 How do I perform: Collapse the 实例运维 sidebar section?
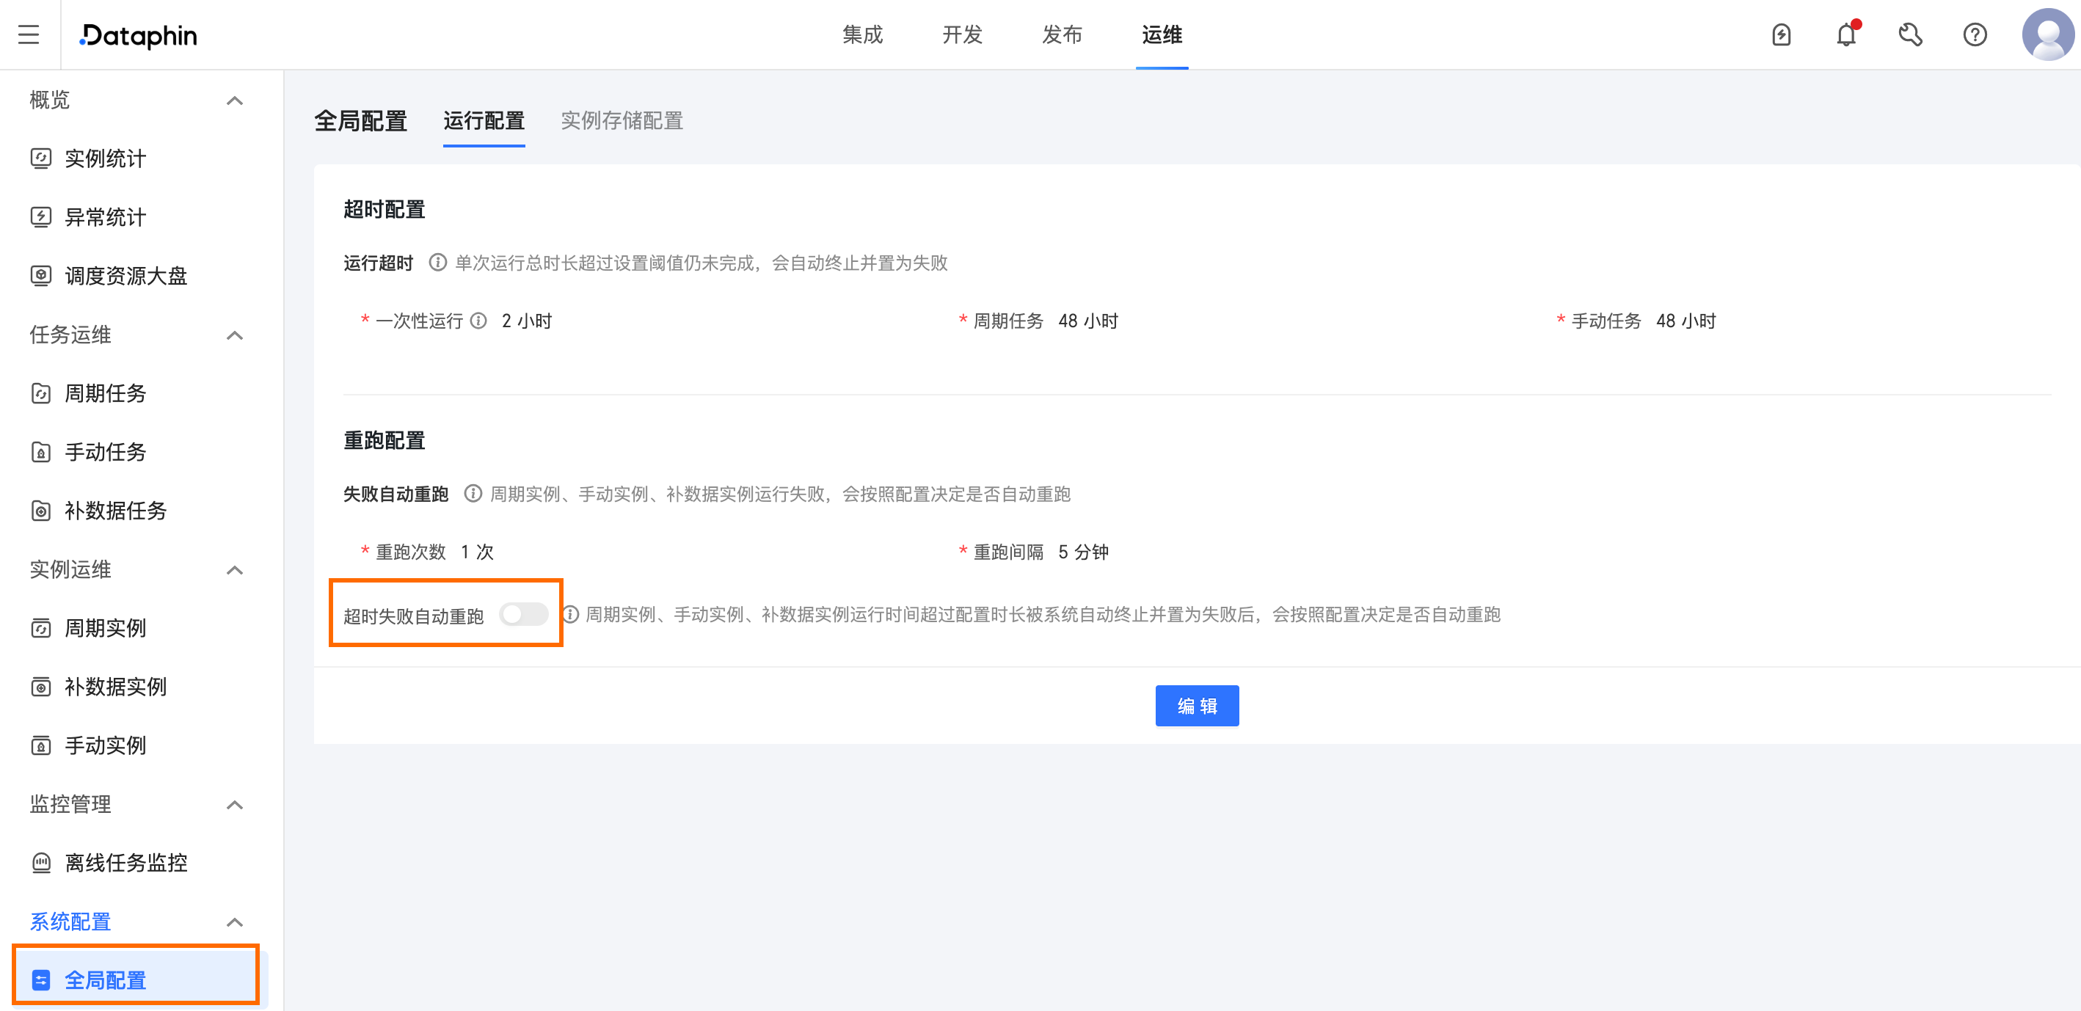coord(234,570)
